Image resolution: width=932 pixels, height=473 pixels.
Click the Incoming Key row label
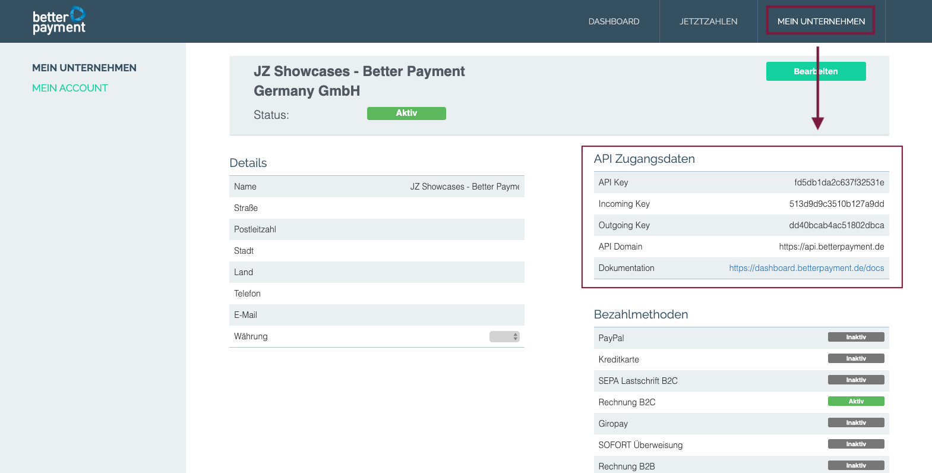pos(624,204)
